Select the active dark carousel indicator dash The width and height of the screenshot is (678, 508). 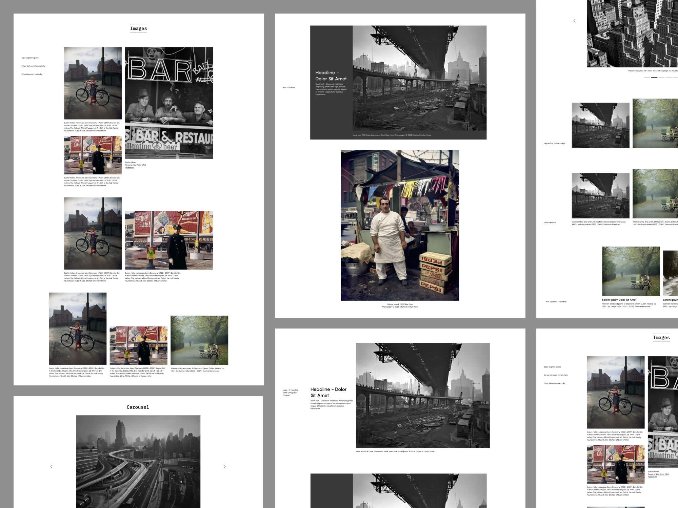click(x=654, y=78)
